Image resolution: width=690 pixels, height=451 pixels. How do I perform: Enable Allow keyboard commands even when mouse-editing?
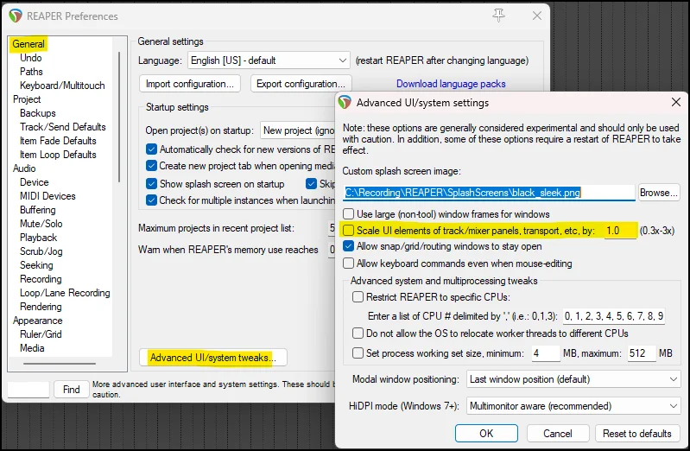tap(349, 264)
